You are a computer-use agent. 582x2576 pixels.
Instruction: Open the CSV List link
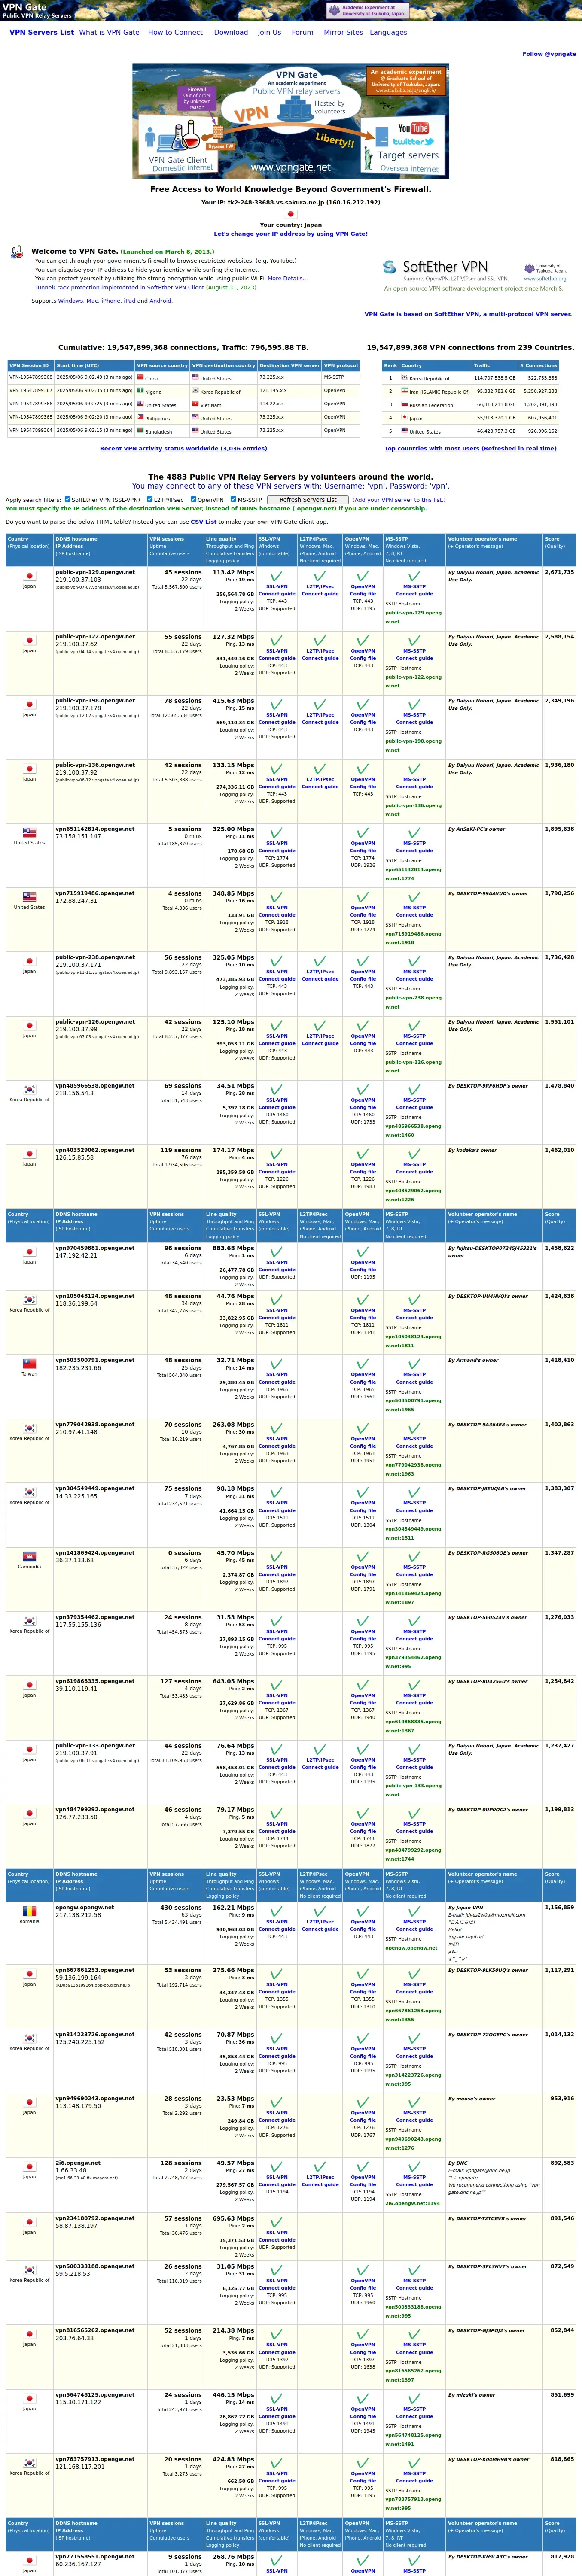[204, 522]
